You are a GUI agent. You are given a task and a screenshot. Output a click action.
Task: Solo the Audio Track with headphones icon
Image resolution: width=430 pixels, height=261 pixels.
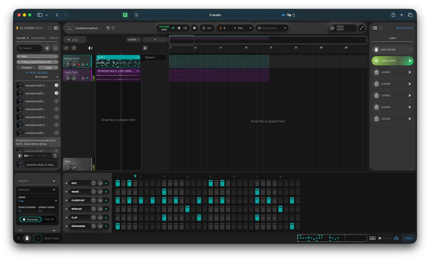click(x=83, y=78)
